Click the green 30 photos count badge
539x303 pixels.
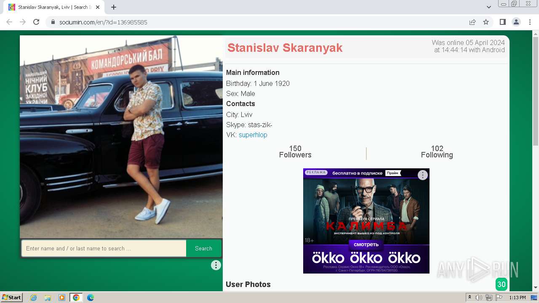coord(502,284)
